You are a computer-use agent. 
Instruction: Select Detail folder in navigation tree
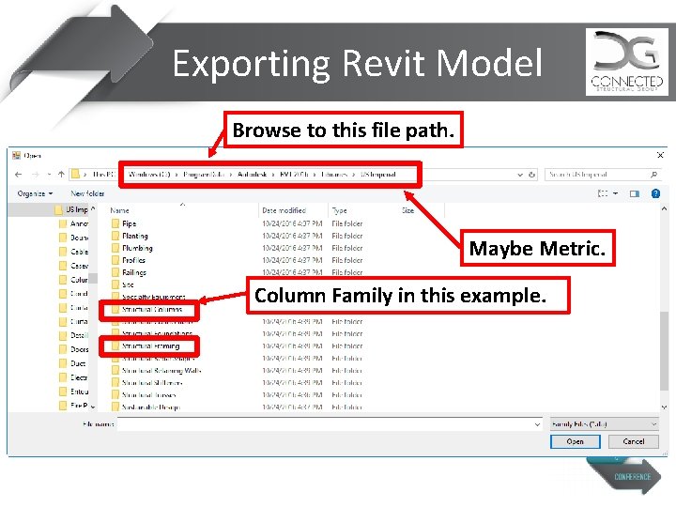click(79, 335)
